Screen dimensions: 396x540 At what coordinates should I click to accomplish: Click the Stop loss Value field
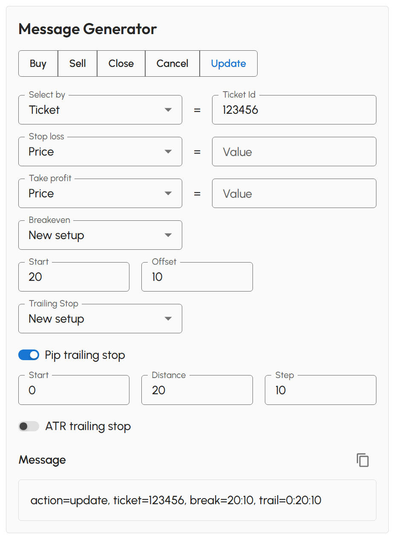pos(294,151)
